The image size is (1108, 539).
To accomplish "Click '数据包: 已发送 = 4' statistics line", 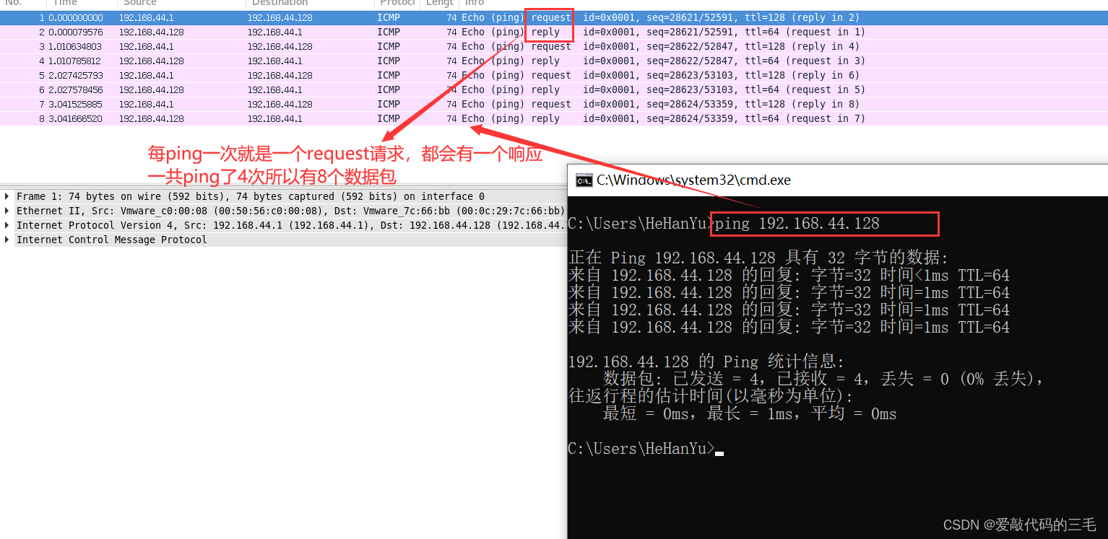I will 823,379.
